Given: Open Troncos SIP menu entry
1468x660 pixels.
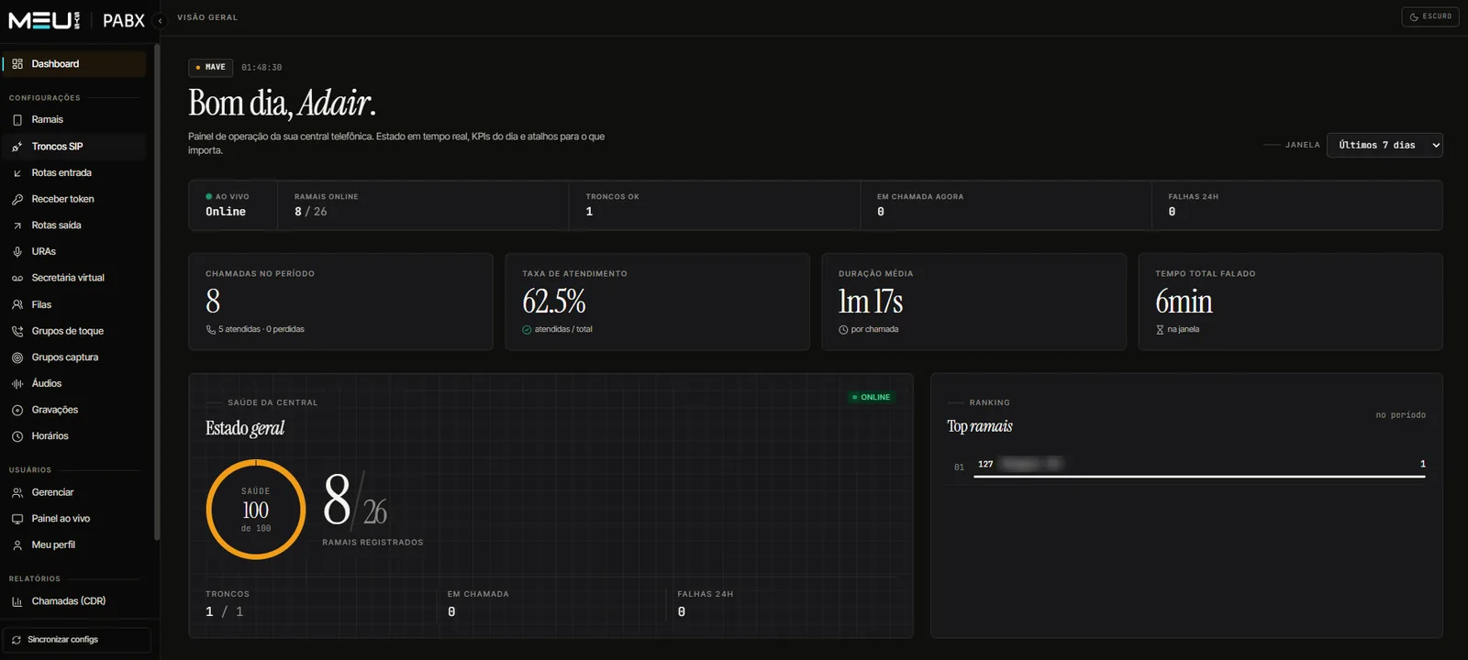Looking at the screenshot, I should 75,147.
